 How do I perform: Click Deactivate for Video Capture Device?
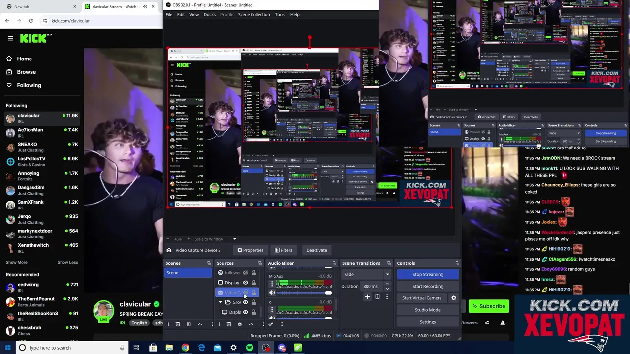tap(316, 250)
